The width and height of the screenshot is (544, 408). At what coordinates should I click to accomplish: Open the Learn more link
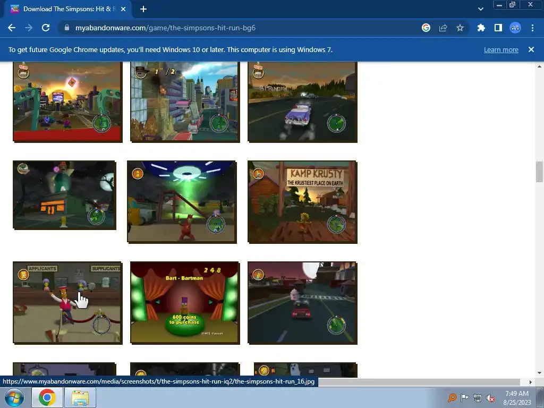click(501, 49)
